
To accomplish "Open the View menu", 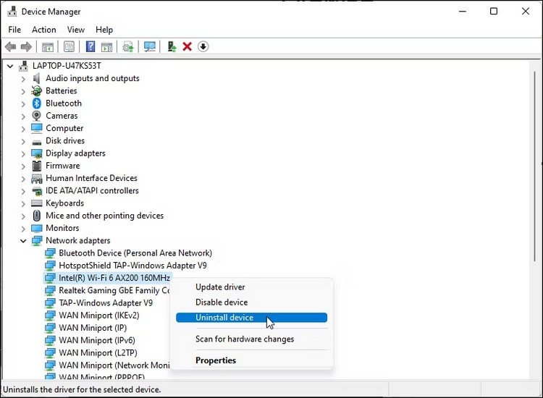I will [x=76, y=30].
